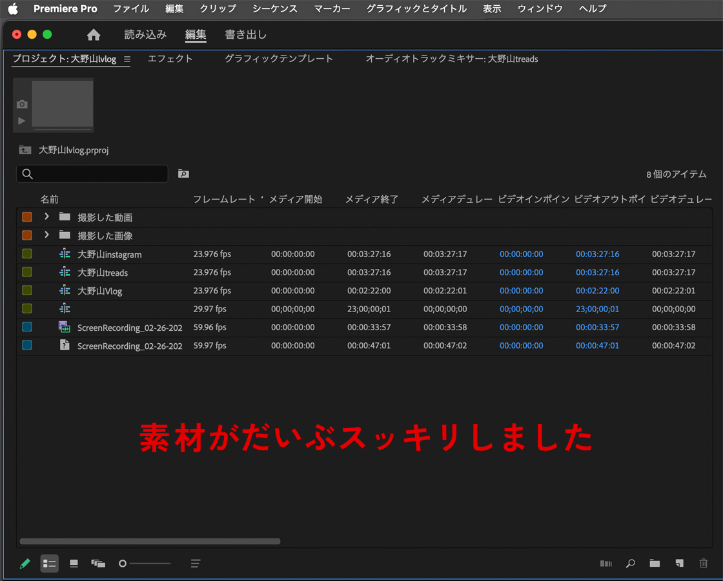Click the thumbnail zoom slider handle

point(123,564)
